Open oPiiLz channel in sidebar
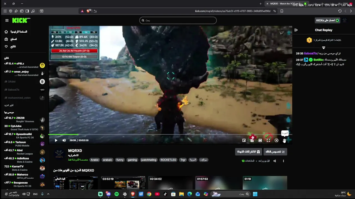The width and height of the screenshot is (355, 199). (24, 65)
